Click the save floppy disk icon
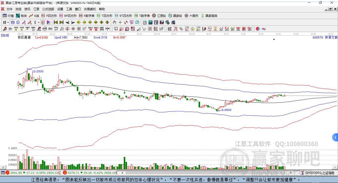Image resolution: width=338 pixels, height=183 pixels. point(162,22)
